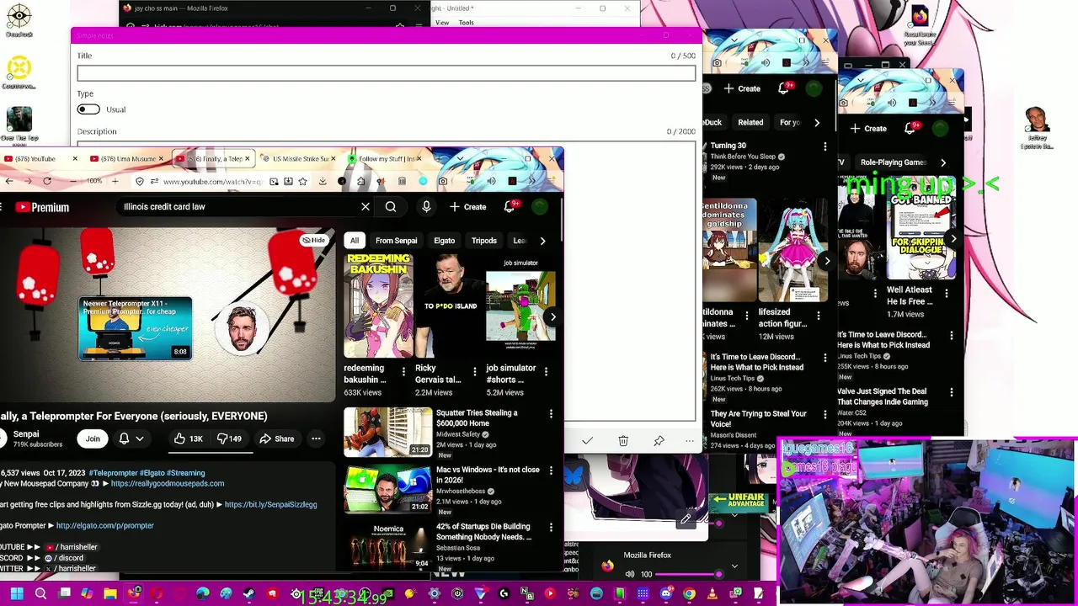Expand the notification bell dropdown beside Join
Screen dimensions: 1078x606
140,439
